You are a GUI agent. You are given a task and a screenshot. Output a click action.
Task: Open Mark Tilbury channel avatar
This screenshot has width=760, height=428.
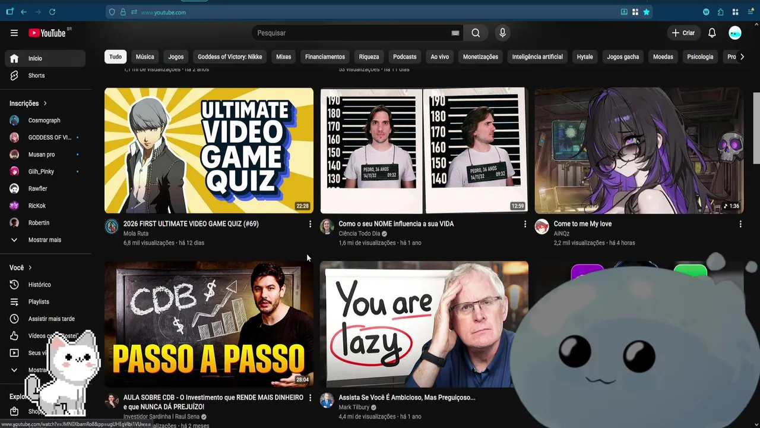(x=327, y=400)
